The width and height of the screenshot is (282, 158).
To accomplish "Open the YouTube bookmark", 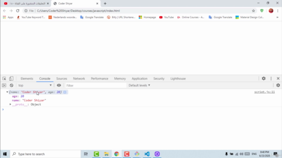I will tap(167, 17).
